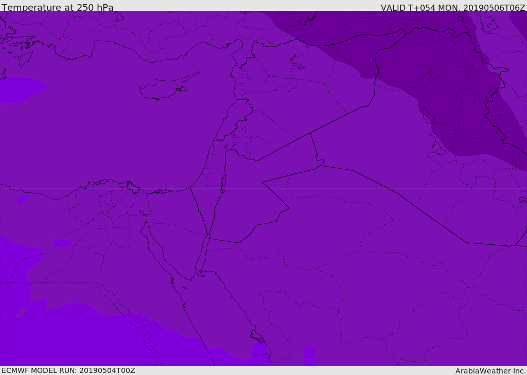Click the VALID T+054 timestamp label

coord(452,8)
